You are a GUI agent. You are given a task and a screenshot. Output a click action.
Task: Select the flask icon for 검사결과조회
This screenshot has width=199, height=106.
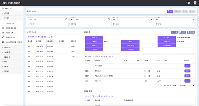pos(3,23)
